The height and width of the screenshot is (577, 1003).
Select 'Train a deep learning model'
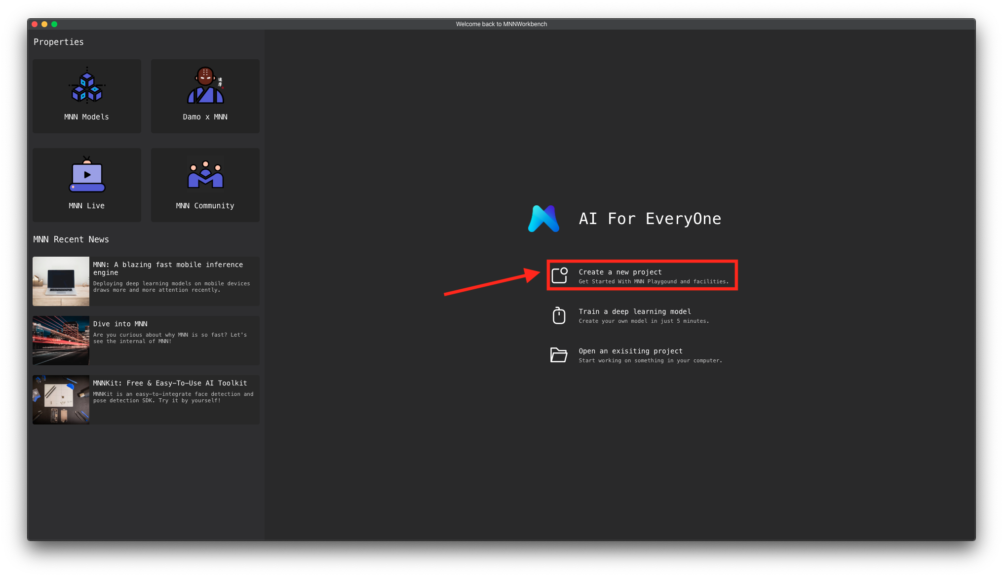tap(634, 311)
